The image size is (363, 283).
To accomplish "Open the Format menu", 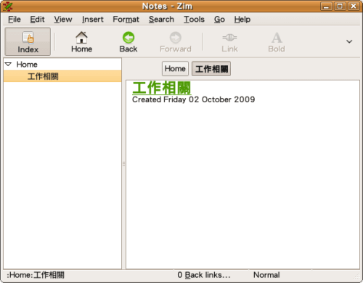I will [126, 20].
